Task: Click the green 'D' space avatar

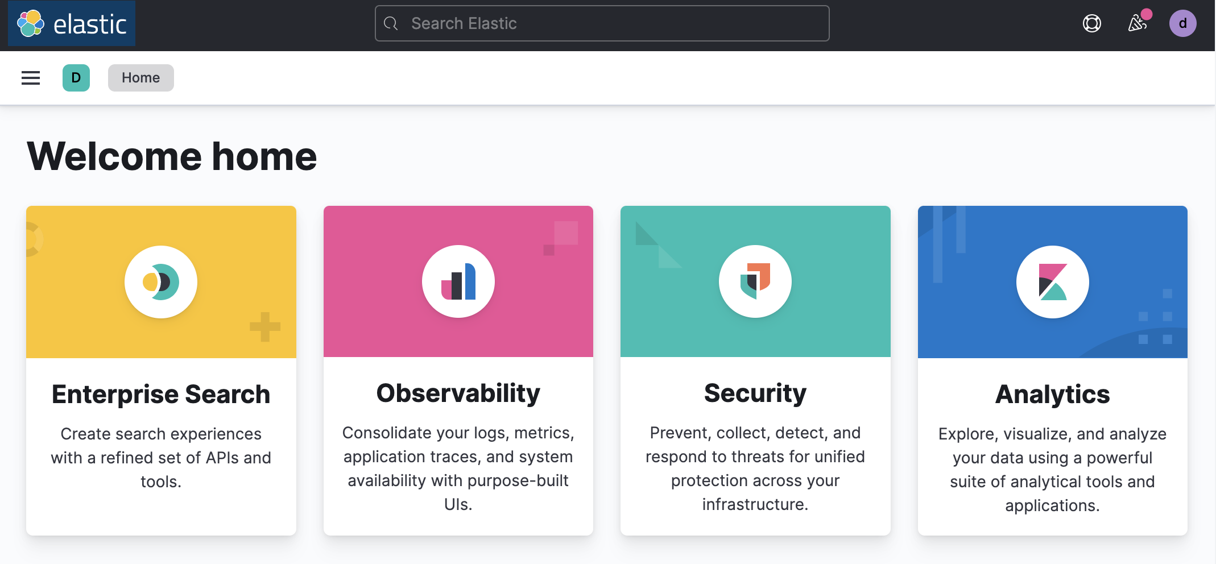Action: click(x=76, y=77)
